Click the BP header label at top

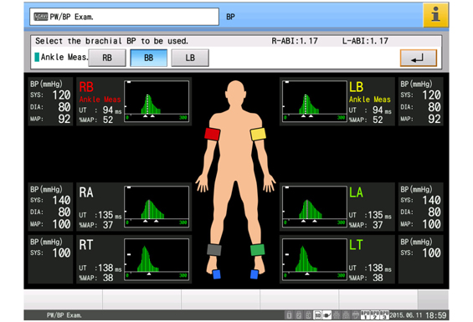[x=230, y=17]
